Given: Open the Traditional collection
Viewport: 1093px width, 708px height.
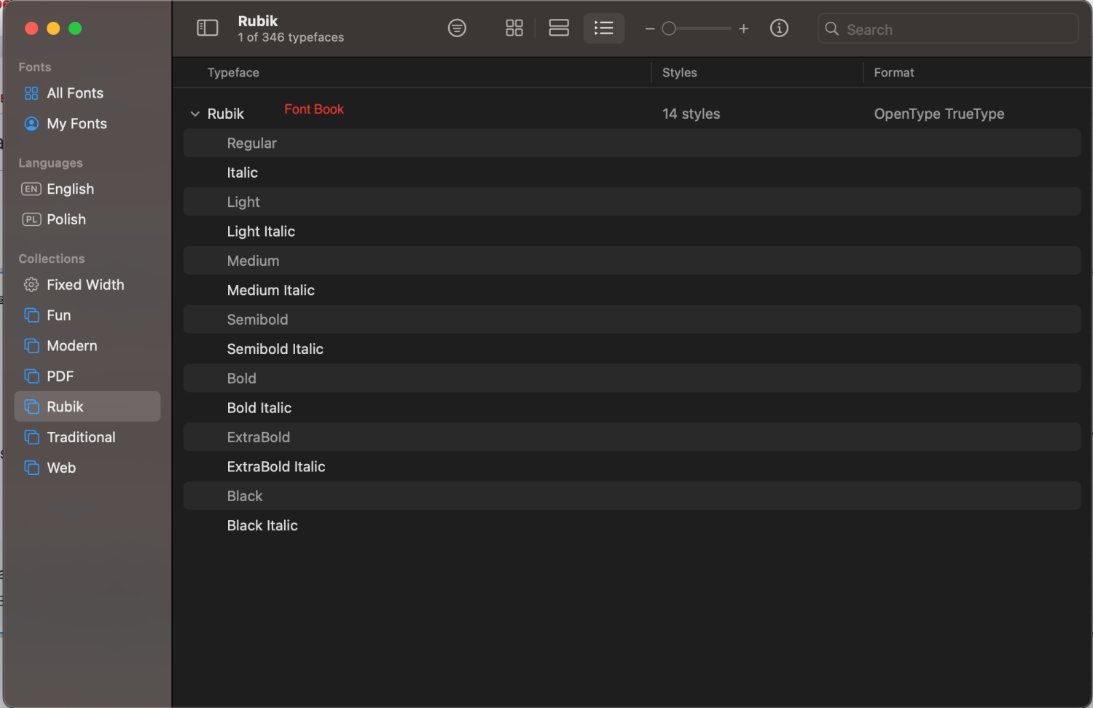Looking at the screenshot, I should [81, 437].
